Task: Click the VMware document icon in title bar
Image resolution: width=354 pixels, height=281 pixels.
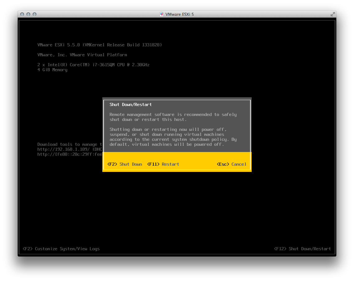Action: pyautogui.click(x=162, y=14)
